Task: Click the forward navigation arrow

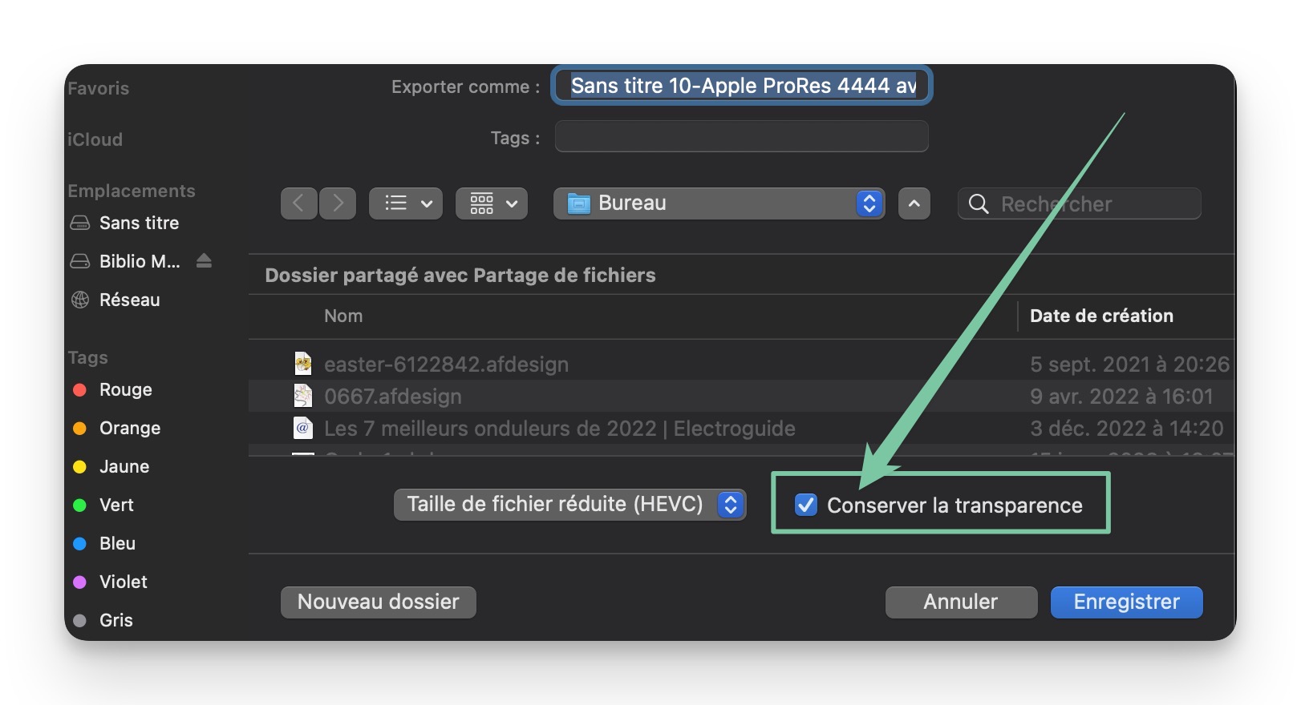Action: click(x=338, y=203)
